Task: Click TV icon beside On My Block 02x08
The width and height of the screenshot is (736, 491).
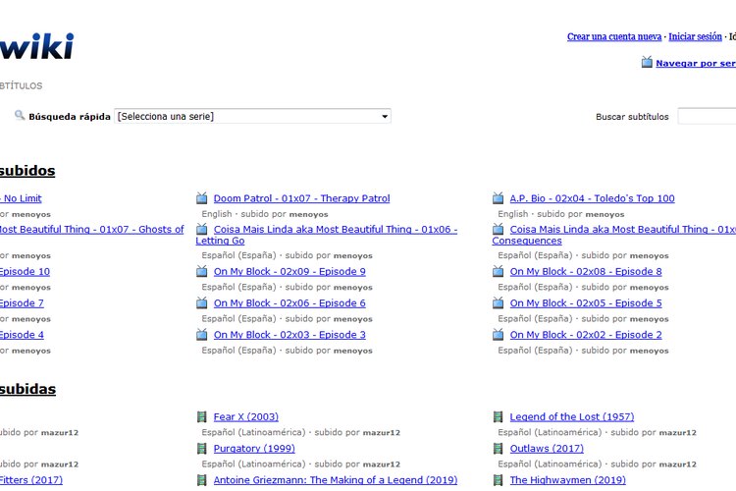Action: (498, 271)
